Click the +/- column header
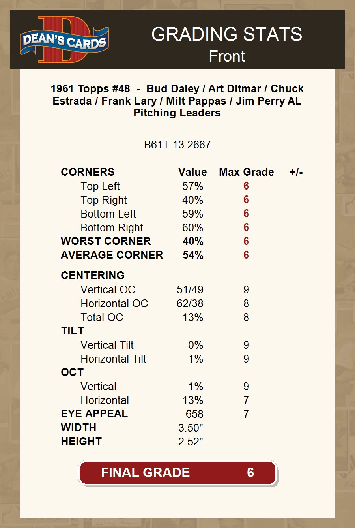Image resolution: width=355 pixels, height=528 pixels. [x=296, y=172]
